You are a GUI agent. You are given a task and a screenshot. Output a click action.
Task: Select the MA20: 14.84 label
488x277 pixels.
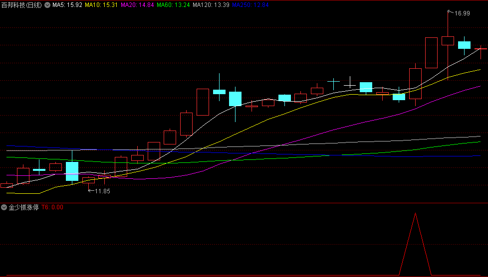[137, 5]
